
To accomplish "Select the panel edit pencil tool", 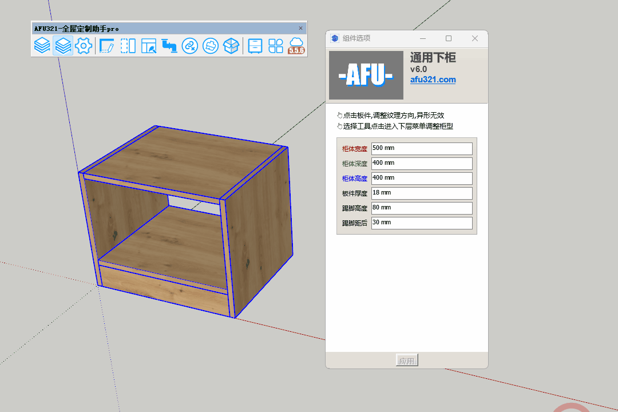I will [107, 45].
